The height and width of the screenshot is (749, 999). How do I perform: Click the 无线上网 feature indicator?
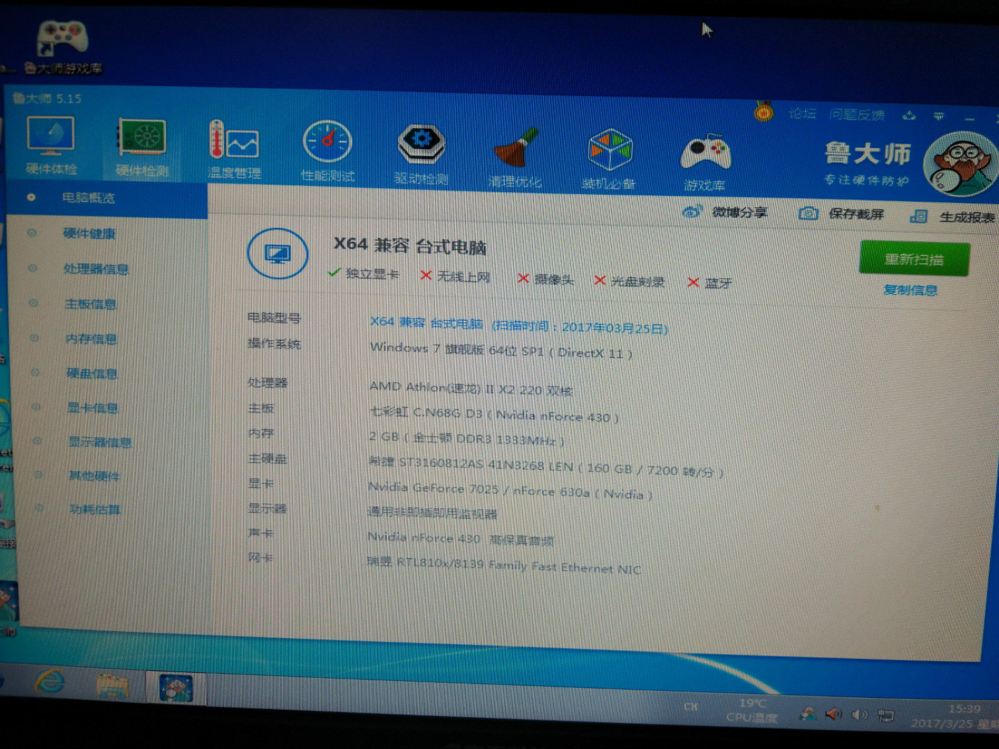[455, 276]
